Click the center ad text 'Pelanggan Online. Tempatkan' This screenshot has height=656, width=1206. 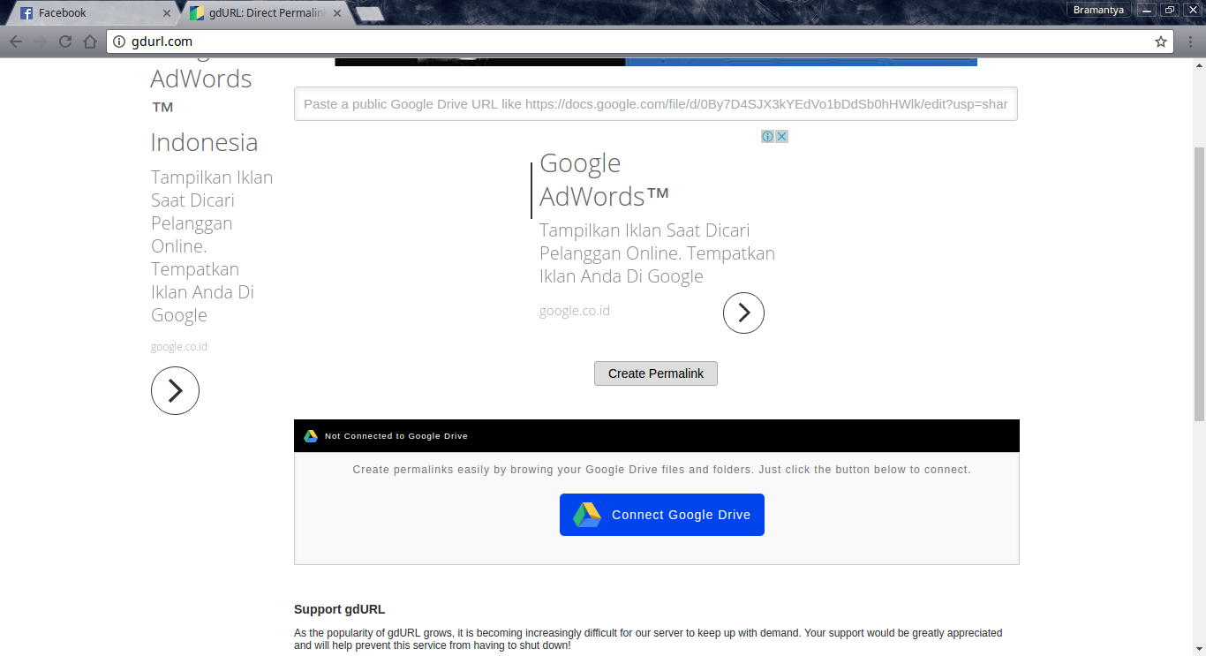(658, 253)
